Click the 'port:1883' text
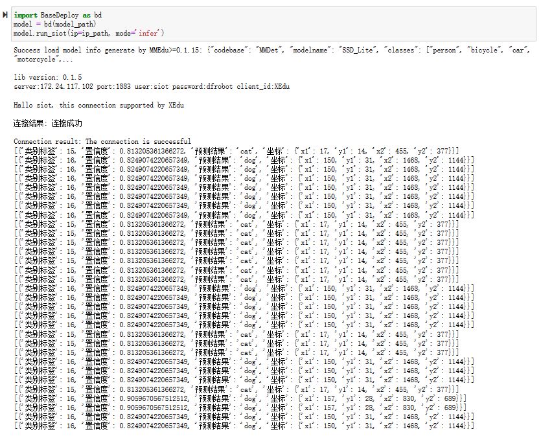Viewport: 541px width, 436px height. pos(113,86)
